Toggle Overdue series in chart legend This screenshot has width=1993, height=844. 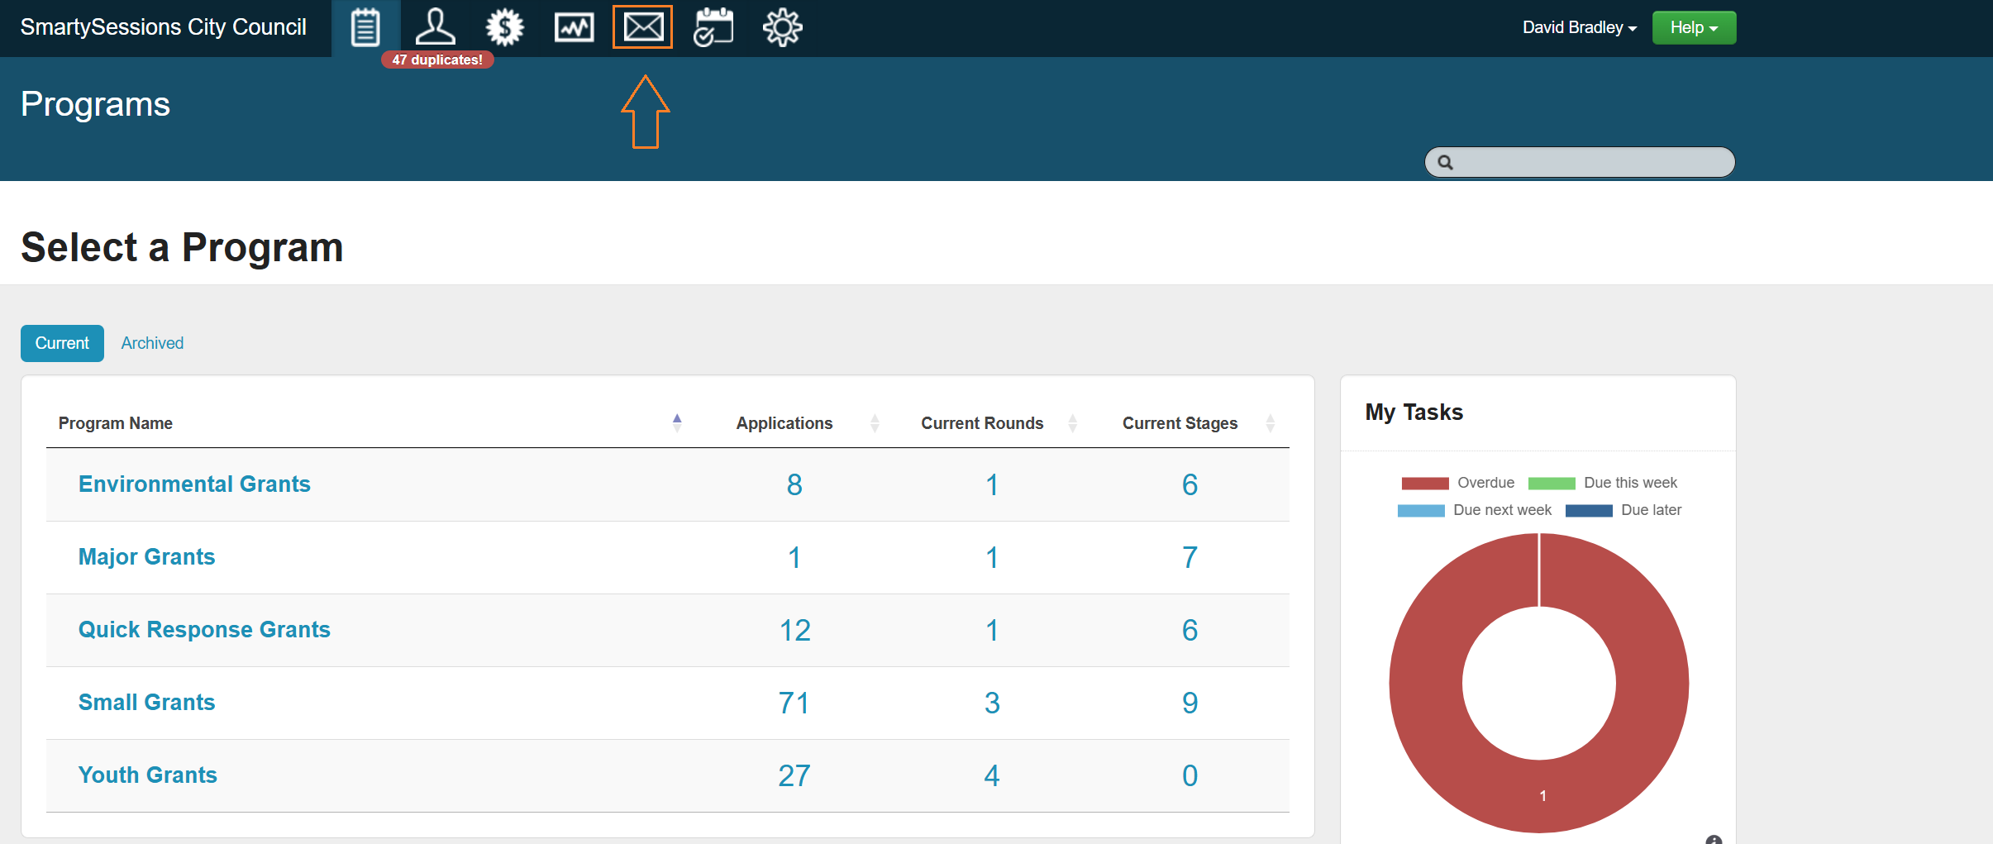1459,483
